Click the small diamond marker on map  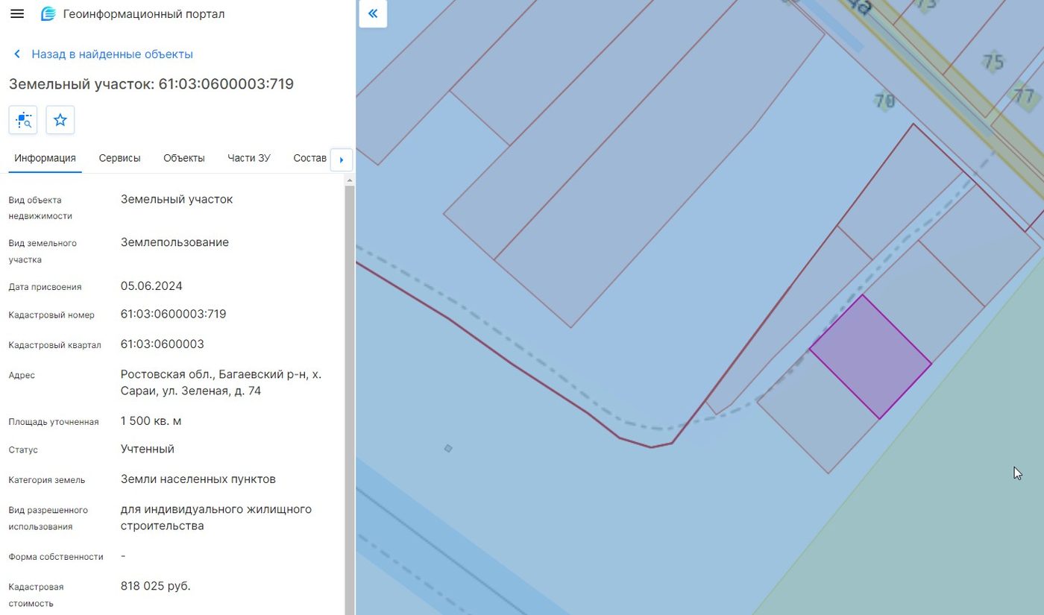pyautogui.click(x=448, y=448)
